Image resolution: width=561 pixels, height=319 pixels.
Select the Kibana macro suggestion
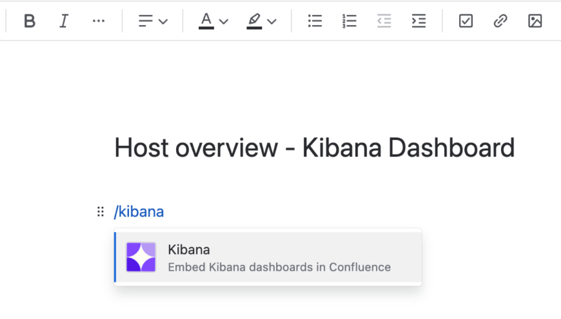268,257
